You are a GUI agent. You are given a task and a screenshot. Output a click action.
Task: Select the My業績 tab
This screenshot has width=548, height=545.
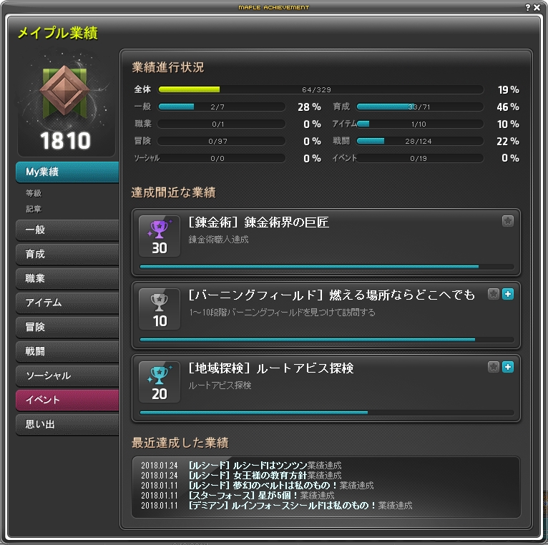[67, 172]
